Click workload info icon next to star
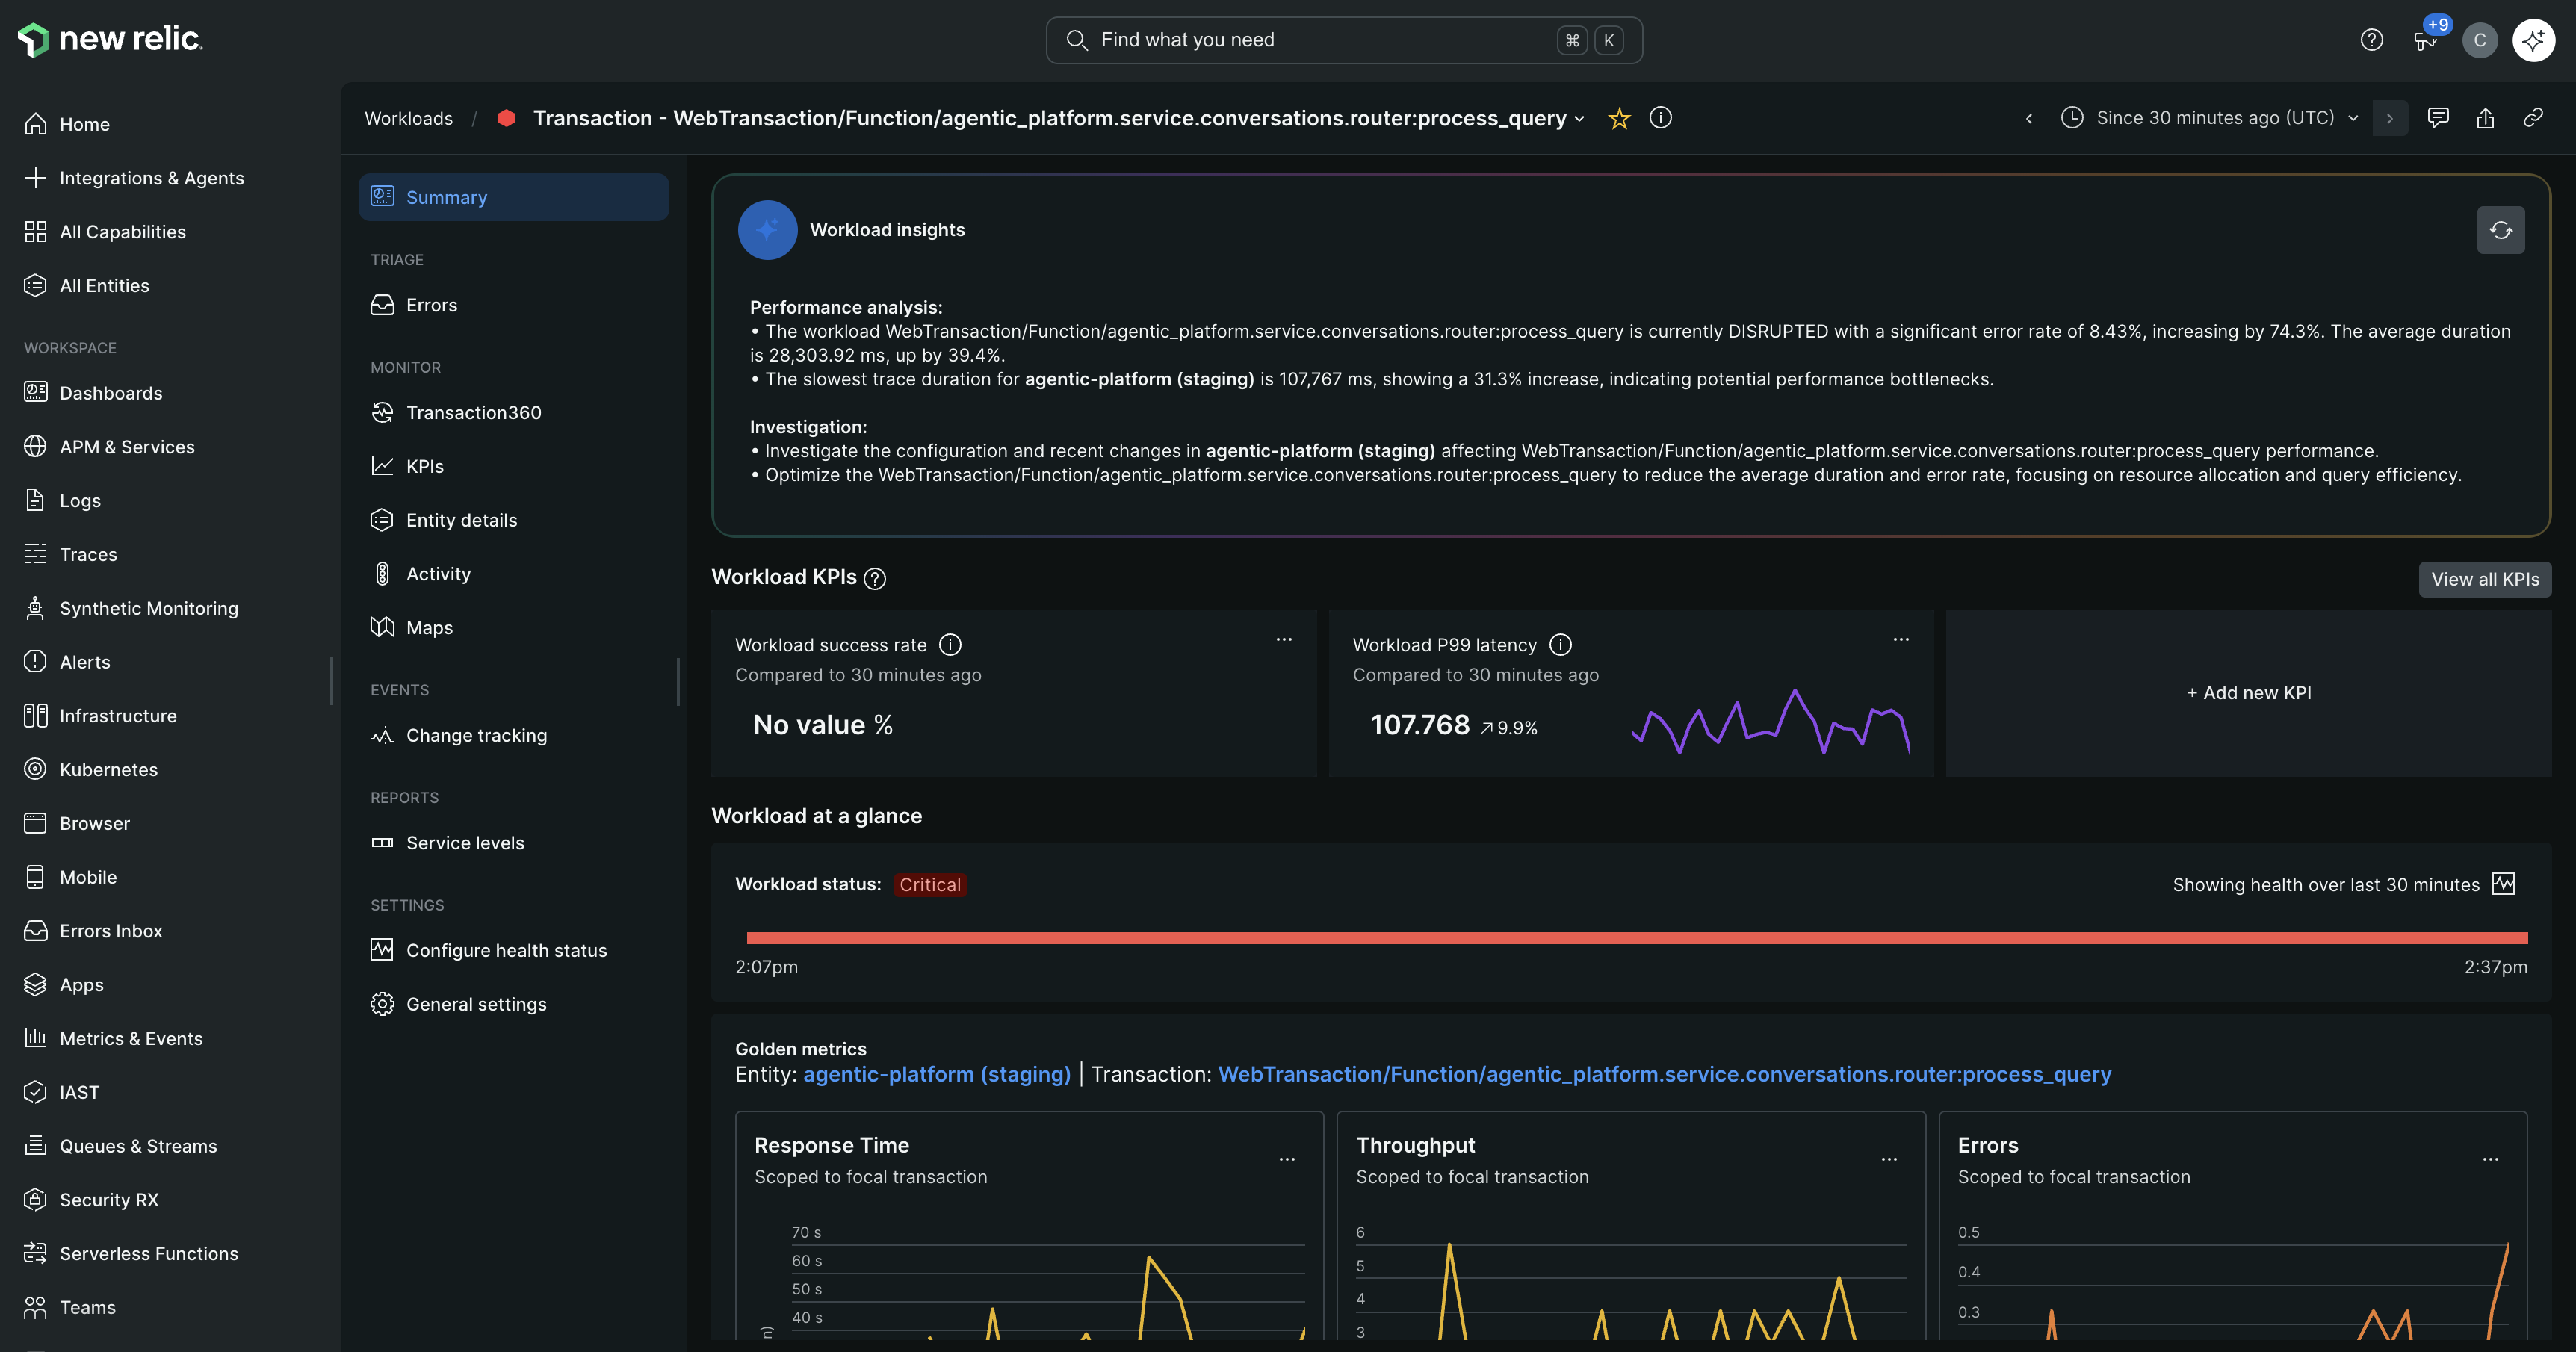 tap(1660, 118)
